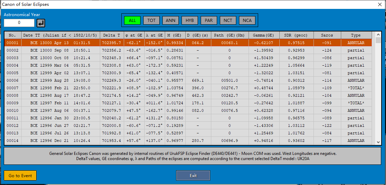Click scrollbar up arrow of eclipse table
The image size is (386, 185).
pos(378,34)
